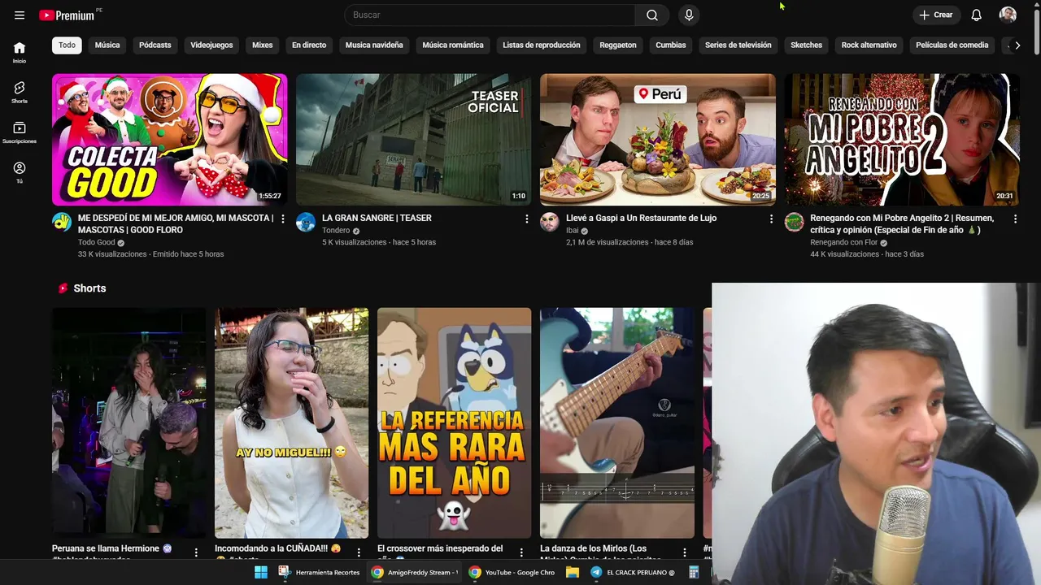Viewport: 1041px width, 585px height.
Task: Select the Todo filter chip
Action: pyautogui.click(x=67, y=45)
